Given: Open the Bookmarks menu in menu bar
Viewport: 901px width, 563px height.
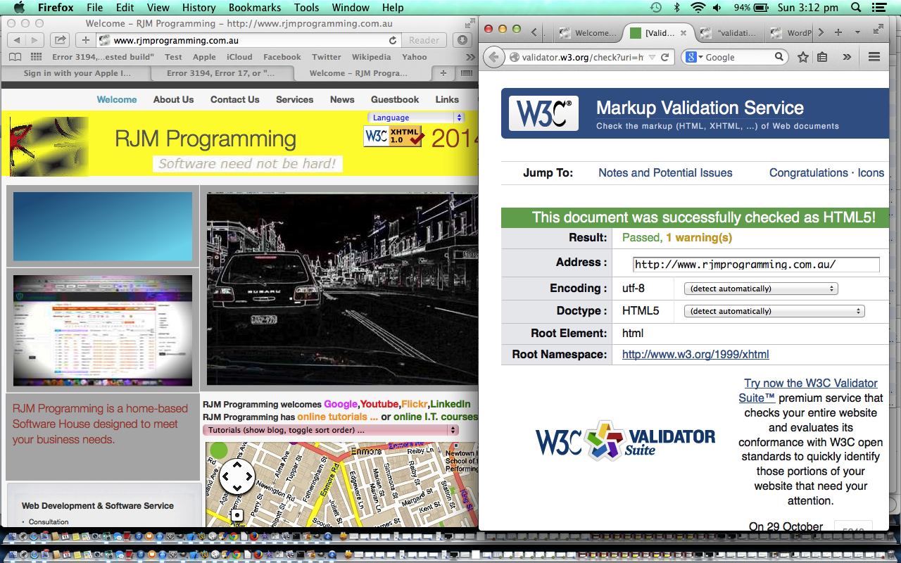Looking at the screenshot, I should [254, 8].
